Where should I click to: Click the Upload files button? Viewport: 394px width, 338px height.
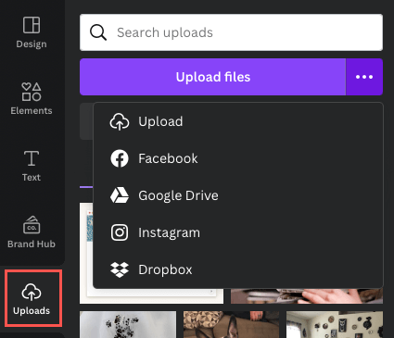point(212,77)
